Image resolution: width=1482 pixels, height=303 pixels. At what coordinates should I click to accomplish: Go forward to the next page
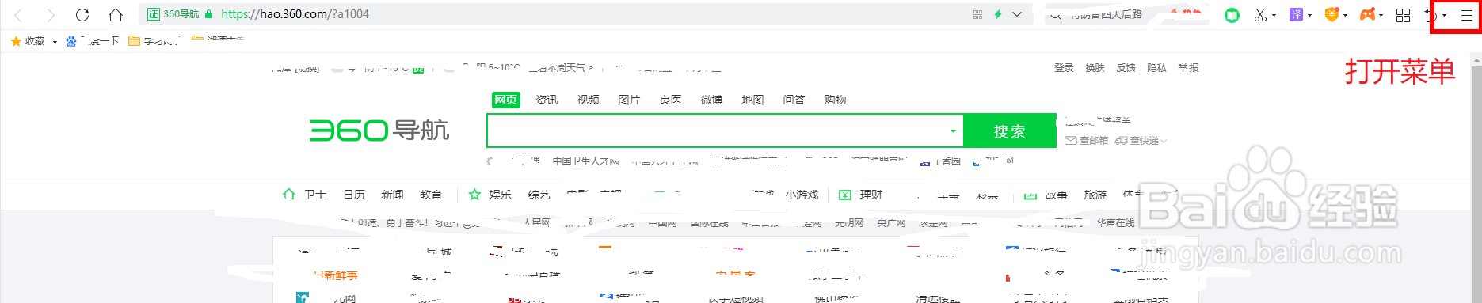click(x=50, y=15)
